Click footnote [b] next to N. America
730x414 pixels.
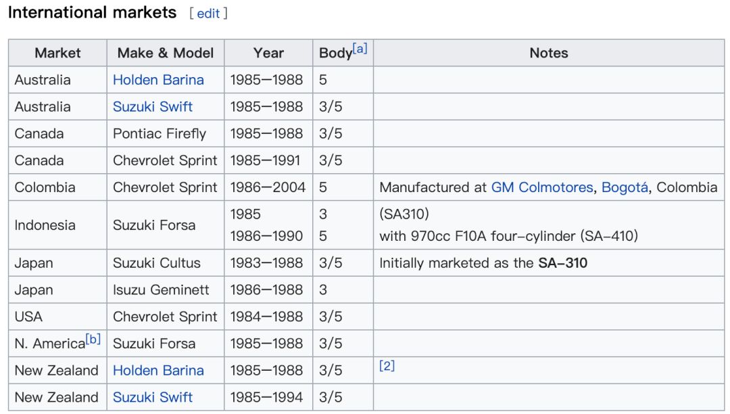pyautogui.click(x=93, y=340)
